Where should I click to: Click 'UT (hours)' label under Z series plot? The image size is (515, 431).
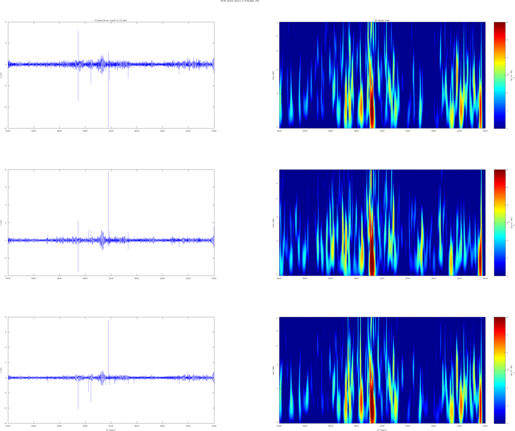click(x=111, y=430)
